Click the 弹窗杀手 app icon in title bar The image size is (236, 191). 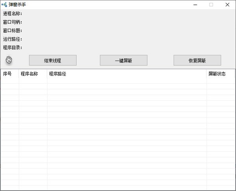[x=4, y=5]
